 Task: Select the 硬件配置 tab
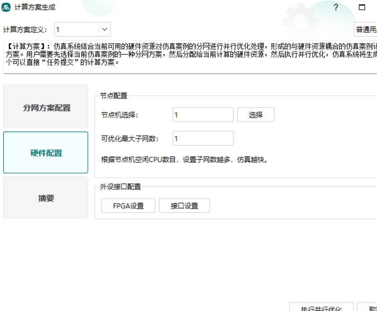[46, 153]
